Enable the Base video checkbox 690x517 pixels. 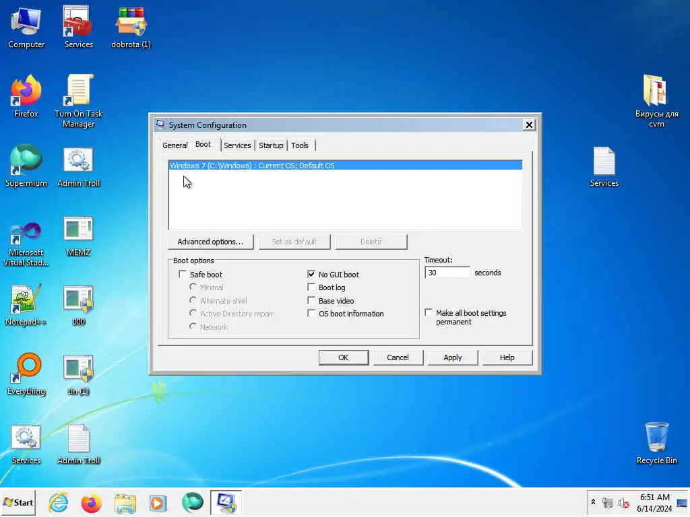[311, 301]
